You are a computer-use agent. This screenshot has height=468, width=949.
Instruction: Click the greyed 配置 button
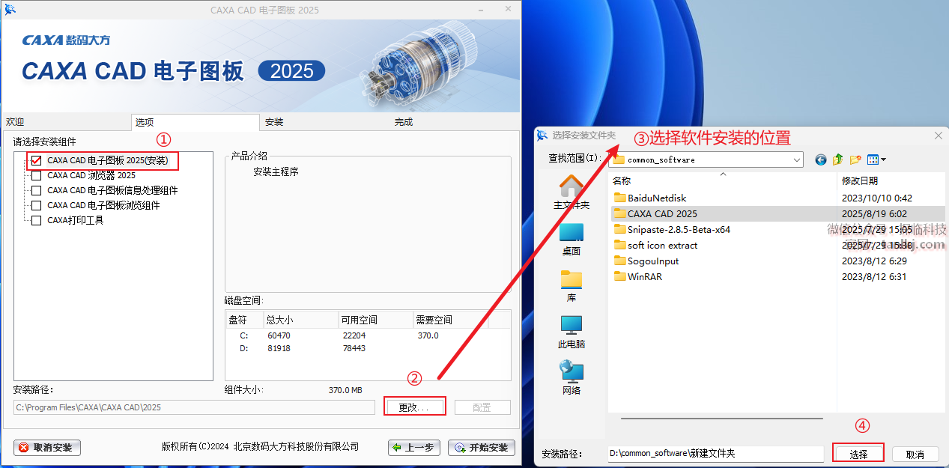pyautogui.click(x=482, y=407)
